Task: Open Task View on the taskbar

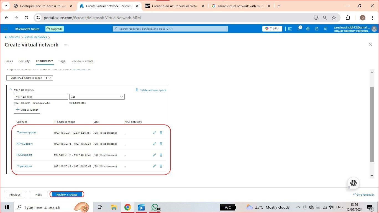Action: [x=100, y=207]
